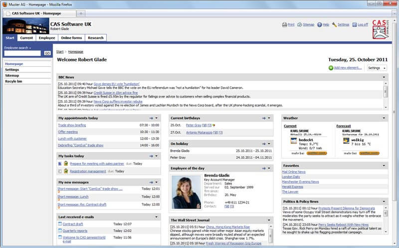This screenshot has width=399, height=248.
Task: Open a new browser tab with plus button
Action: tap(81, 13)
